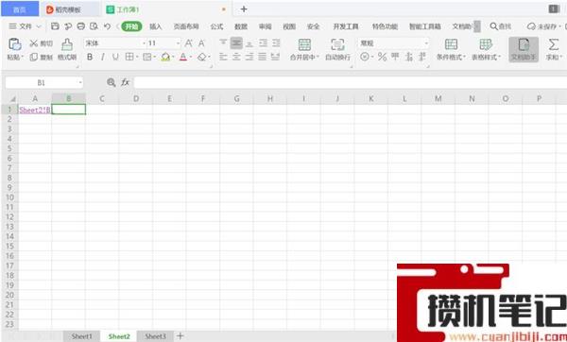The height and width of the screenshot is (342, 567).
Task: Increase font size with larger A icon
Action: click(x=188, y=43)
